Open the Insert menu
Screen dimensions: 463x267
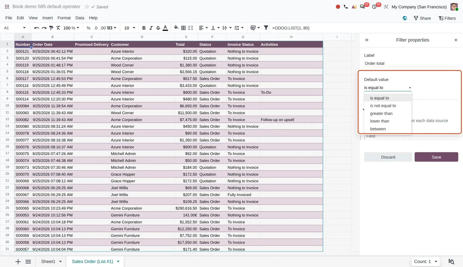click(47, 18)
